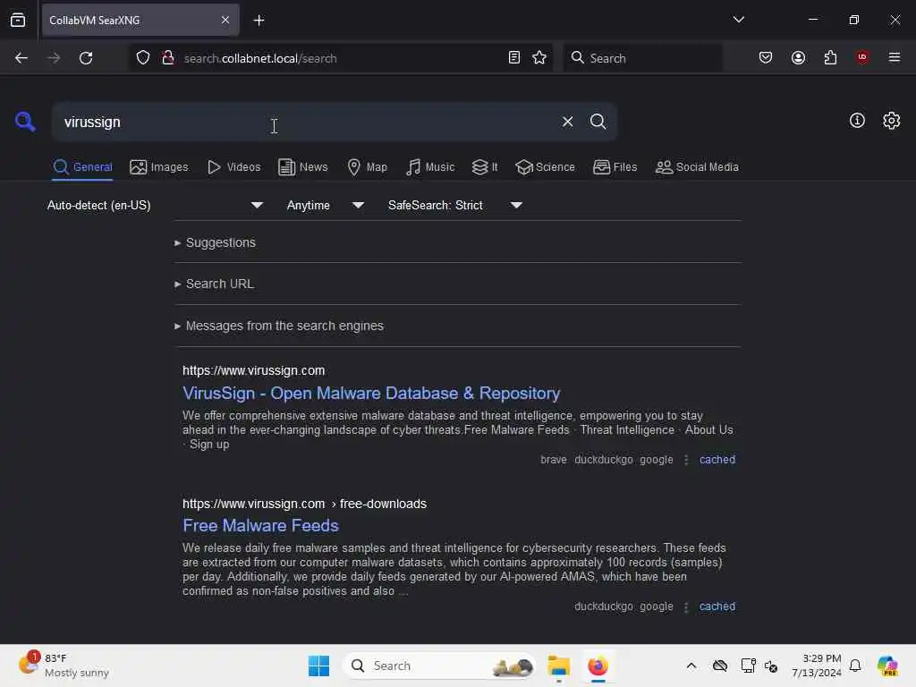Open network status tray icon
The image size is (916, 687).
tap(748, 666)
